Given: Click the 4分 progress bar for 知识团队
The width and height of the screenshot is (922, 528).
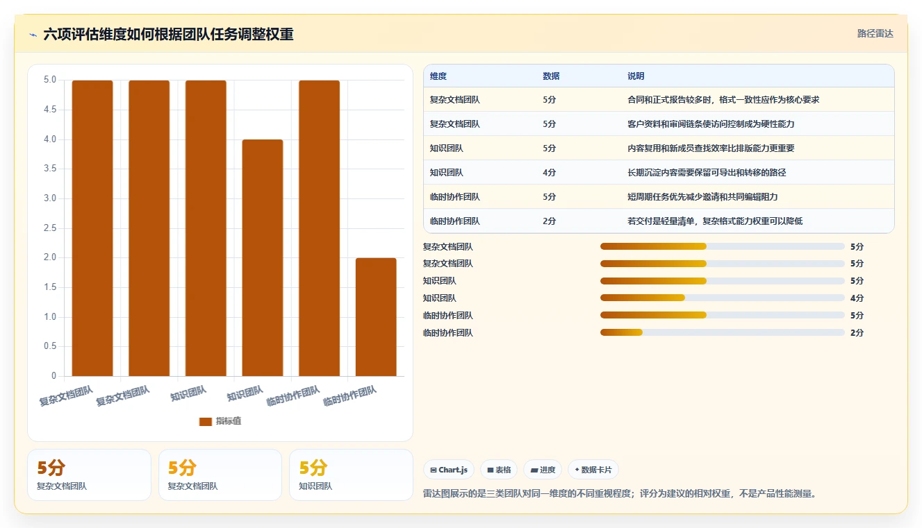Looking at the screenshot, I should point(723,298).
